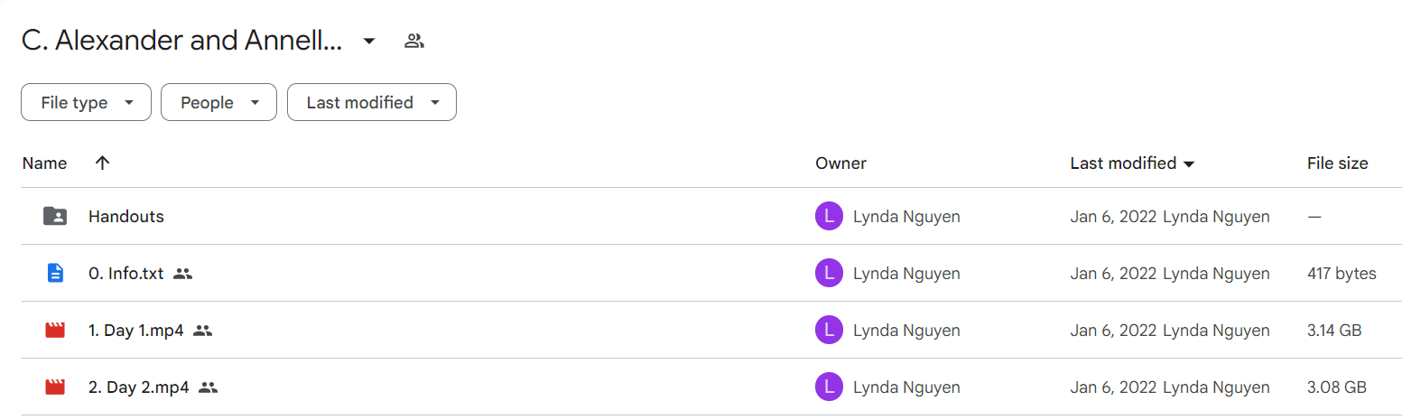
Task: Click the red video icon for 1. Day 1.mp4
Action: tap(55, 331)
